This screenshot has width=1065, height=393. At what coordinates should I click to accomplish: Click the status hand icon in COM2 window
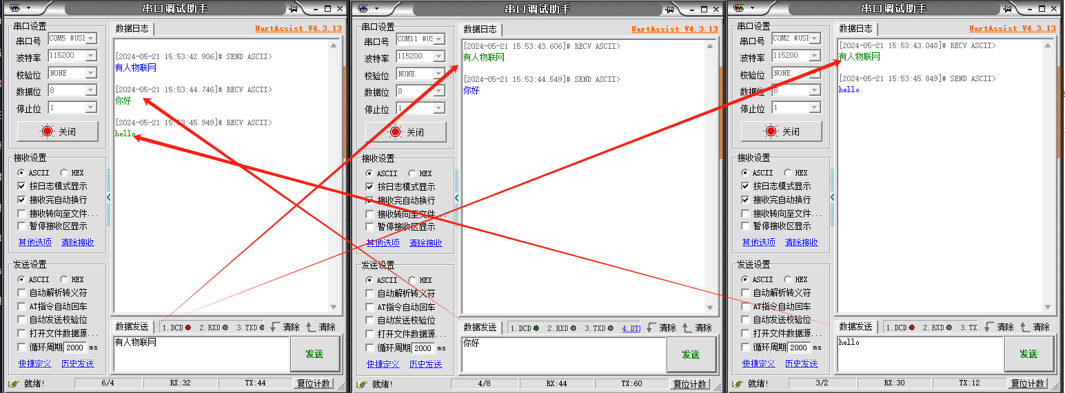tap(738, 383)
